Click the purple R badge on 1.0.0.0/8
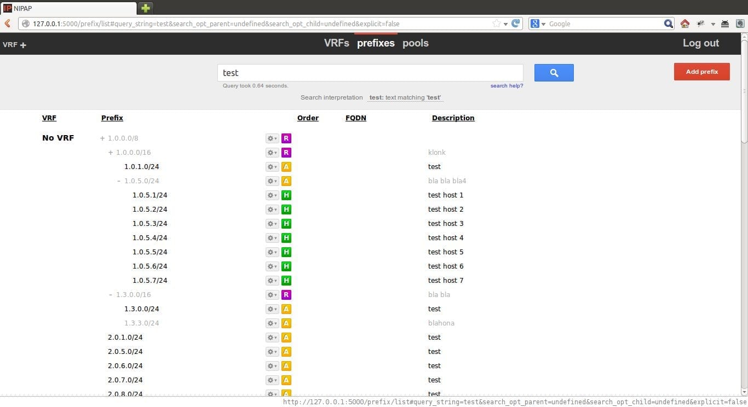 (286, 138)
